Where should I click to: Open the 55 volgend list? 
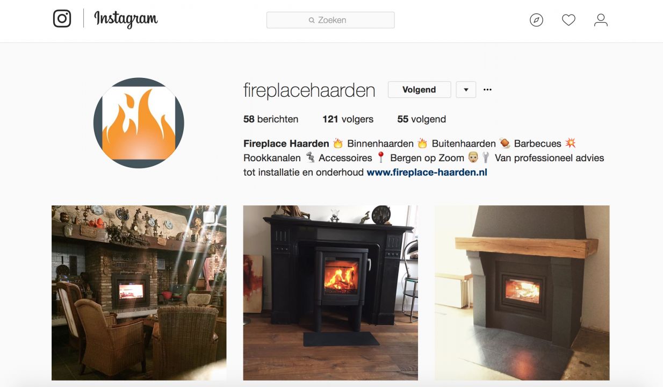pos(421,119)
